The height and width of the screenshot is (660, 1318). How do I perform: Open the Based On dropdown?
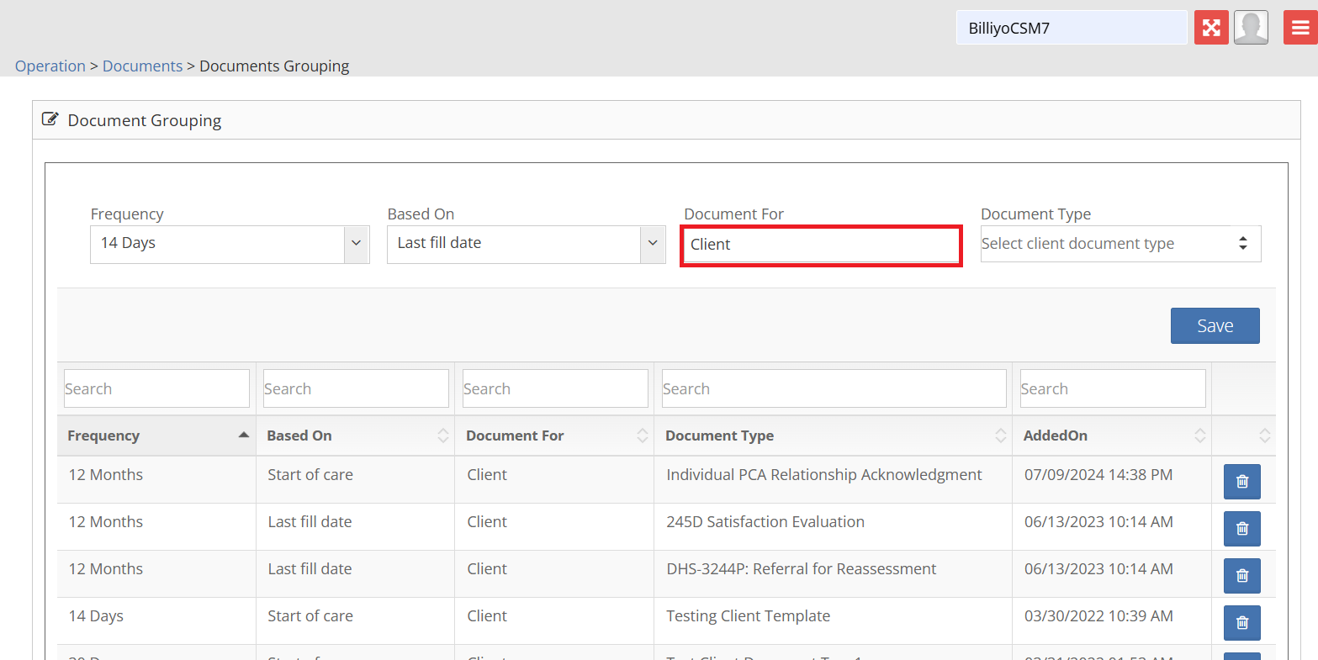click(x=526, y=244)
